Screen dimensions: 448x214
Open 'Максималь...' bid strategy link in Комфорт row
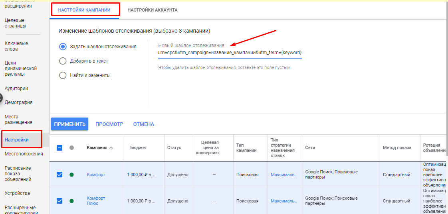284,175
